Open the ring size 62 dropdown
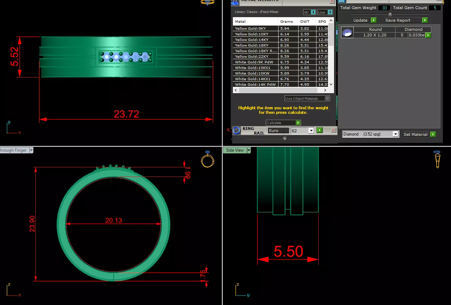The width and height of the screenshot is (451, 305). [x=311, y=131]
